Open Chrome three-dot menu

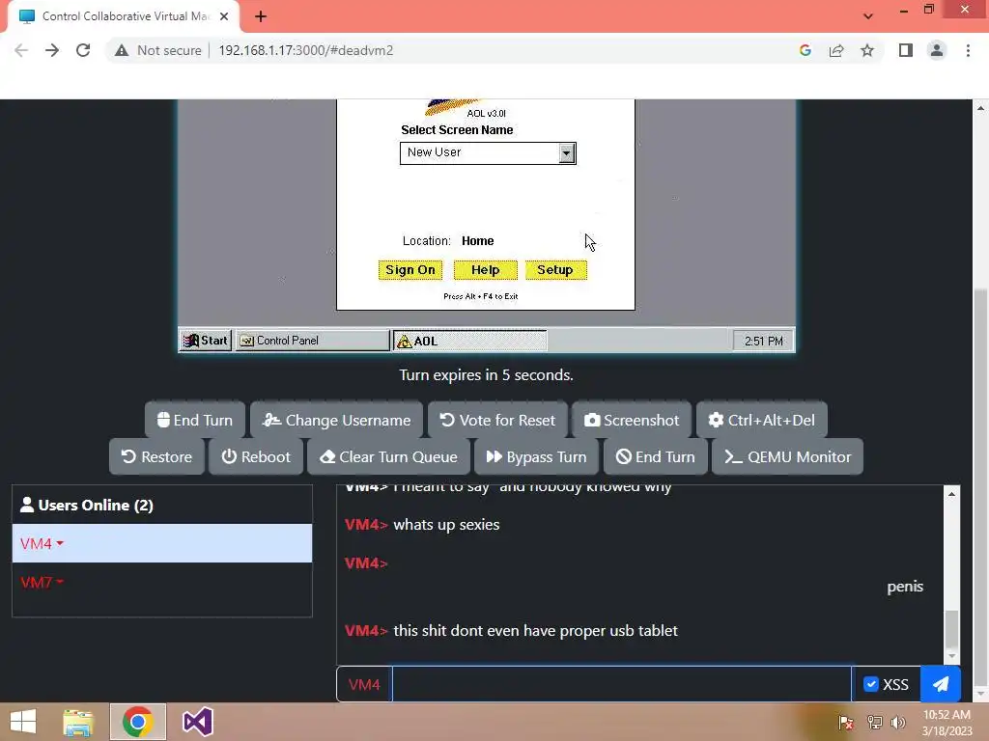968,50
